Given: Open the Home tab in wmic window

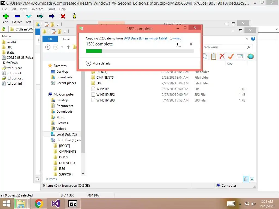Looking at the screenshot, I should [x=66, y=39].
